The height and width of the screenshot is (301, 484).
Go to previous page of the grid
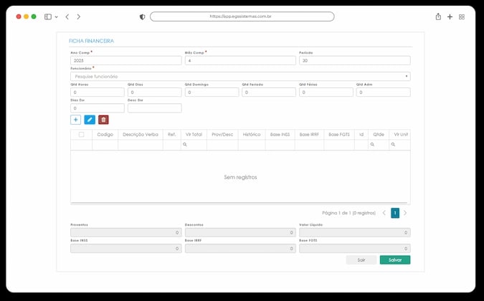(384, 213)
